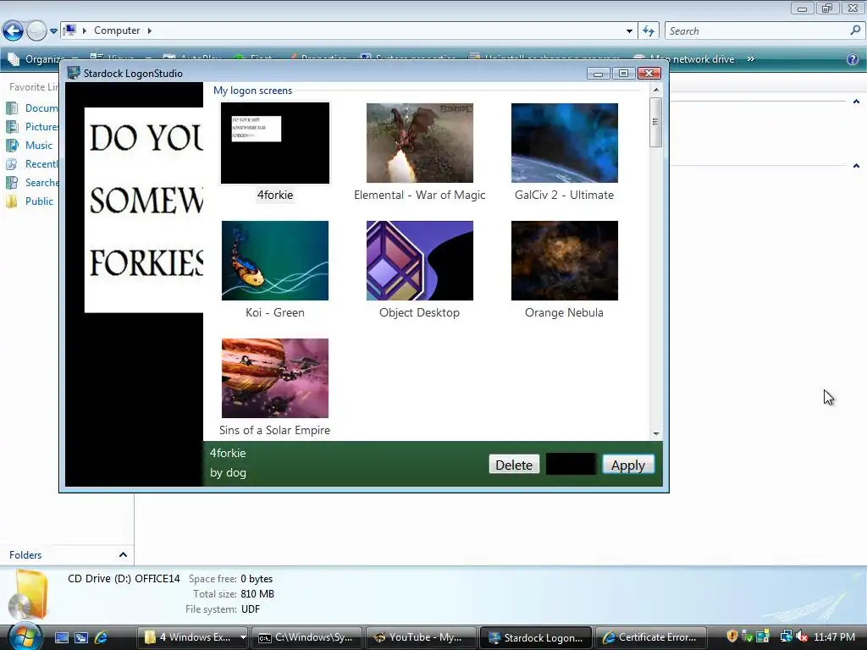Click the black button between Delete and Apply
Viewport: 867px width, 650px height.
click(571, 465)
